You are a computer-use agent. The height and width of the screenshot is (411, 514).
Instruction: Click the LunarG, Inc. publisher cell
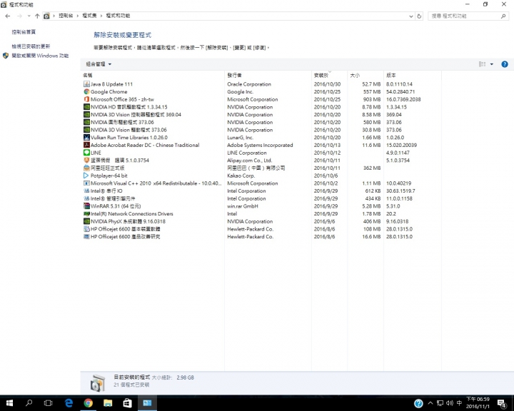click(240, 138)
